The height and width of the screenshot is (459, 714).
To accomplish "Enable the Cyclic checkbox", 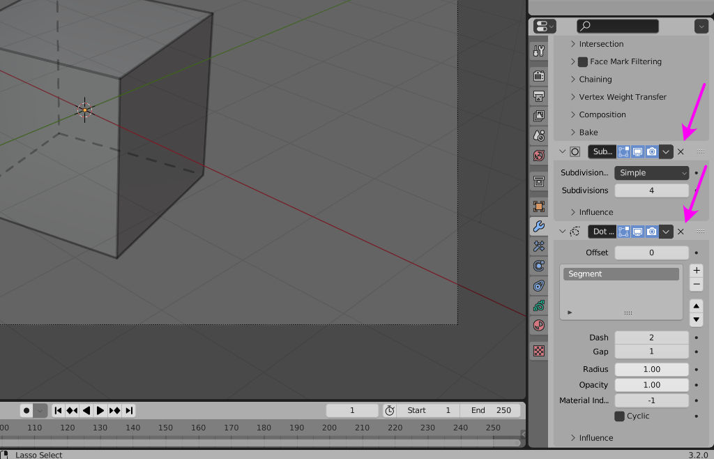I will tap(619, 416).
